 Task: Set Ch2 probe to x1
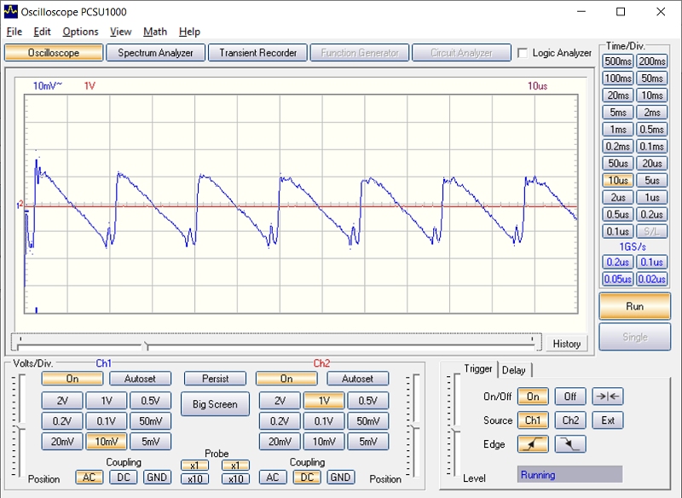[235, 466]
